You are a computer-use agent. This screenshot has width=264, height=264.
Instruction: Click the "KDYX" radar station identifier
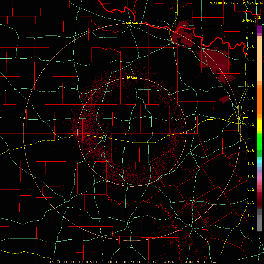pos(169,262)
